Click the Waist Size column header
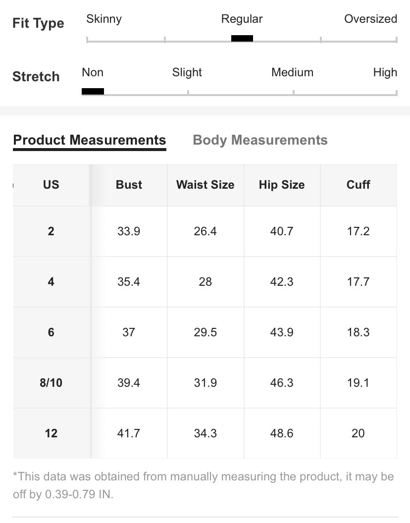The height and width of the screenshot is (523, 410). click(205, 185)
